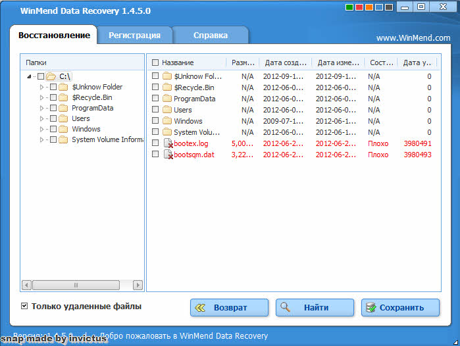This screenshot has width=460, height=346.
Task: Expand the $Recycle.Bin tree node
Action: click(41, 97)
